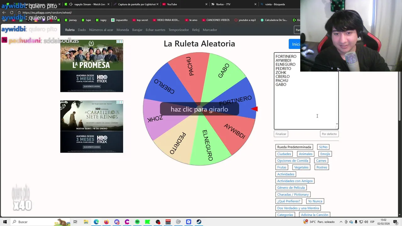Open the El Caballero de los Siete Reinos ad
The height and width of the screenshot is (226, 402).
click(92, 127)
